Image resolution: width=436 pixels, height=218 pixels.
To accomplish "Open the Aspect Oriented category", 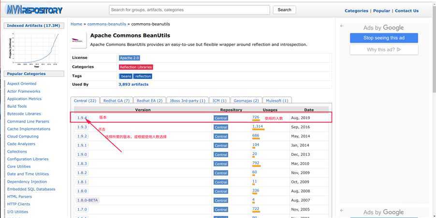I will tap(22, 83).
